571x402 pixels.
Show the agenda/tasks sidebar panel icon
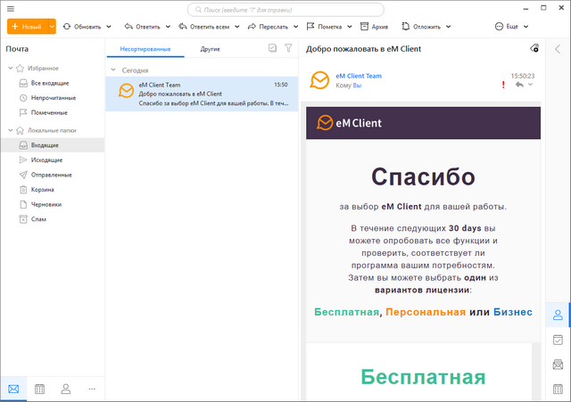(x=558, y=340)
